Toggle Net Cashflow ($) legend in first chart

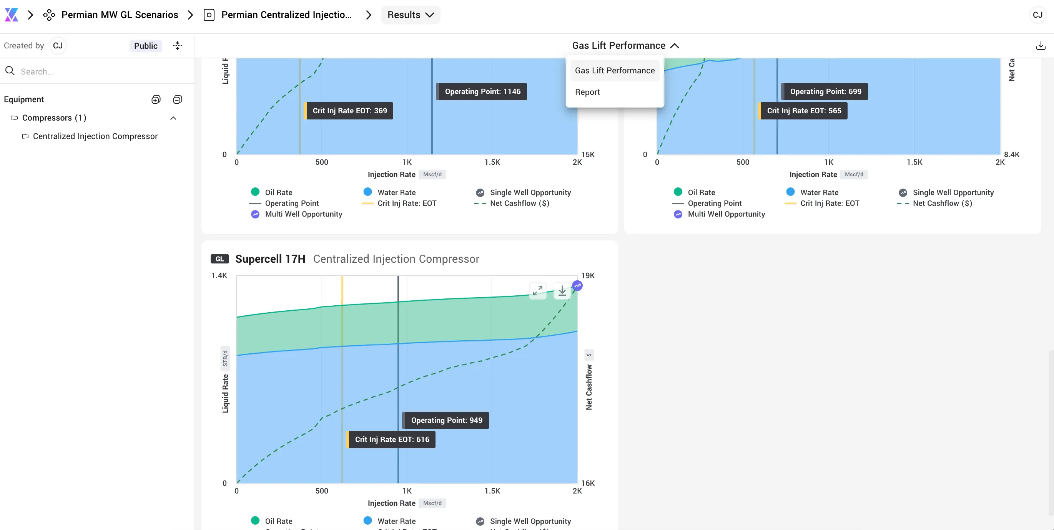tap(512, 203)
